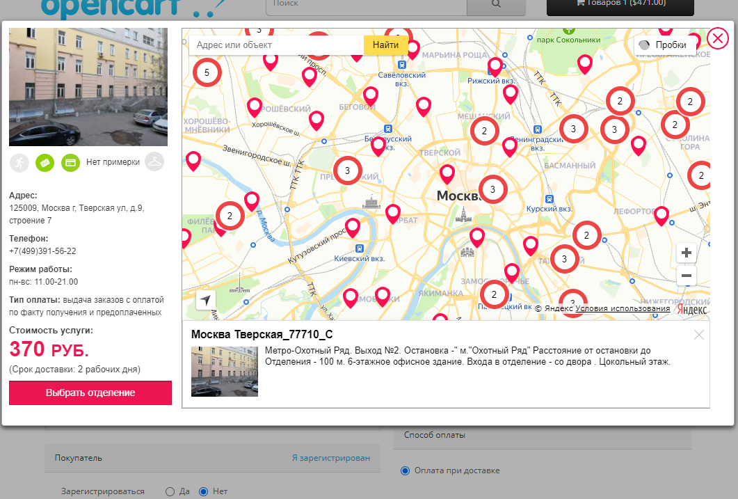Open the cluster marker numbered 5
738x499 pixels.
pyautogui.click(x=207, y=72)
